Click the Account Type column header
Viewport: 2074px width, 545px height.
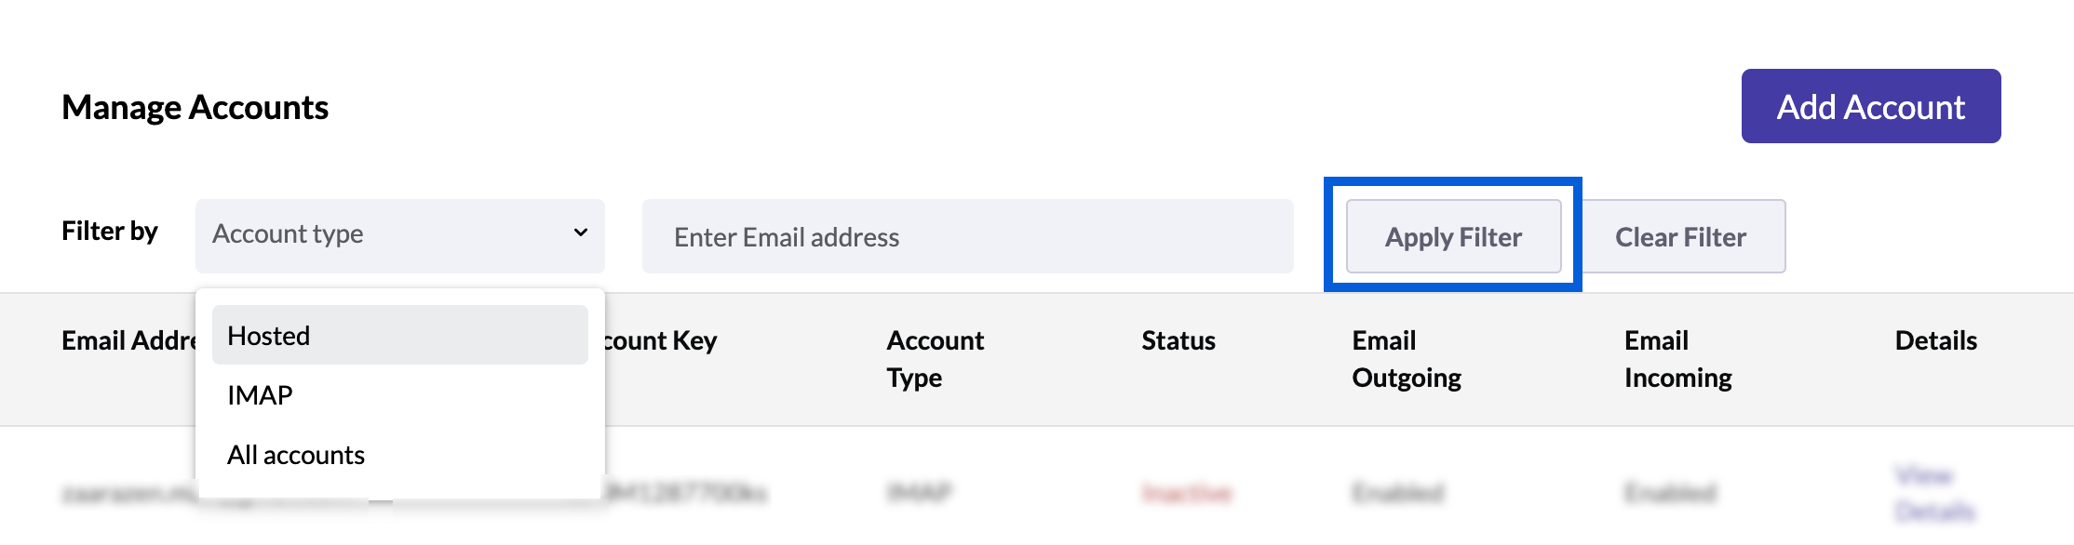click(x=935, y=359)
